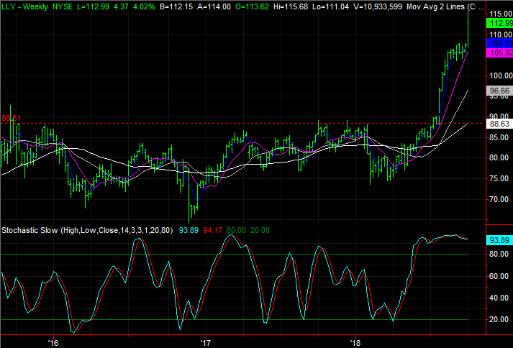The width and height of the screenshot is (513, 348).
Task: Click the red 88.61 resistance level label
Action: tap(14, 117)
